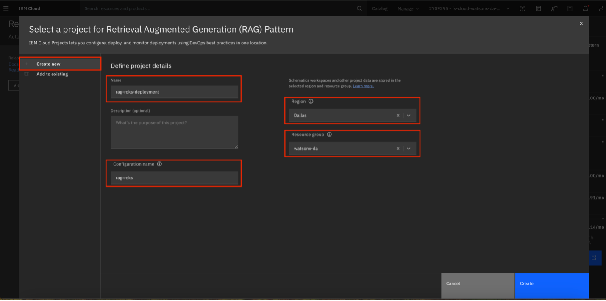This screenshot has height=301, width=606.
Task: Select the Create new option
Action: coord(48,64)
